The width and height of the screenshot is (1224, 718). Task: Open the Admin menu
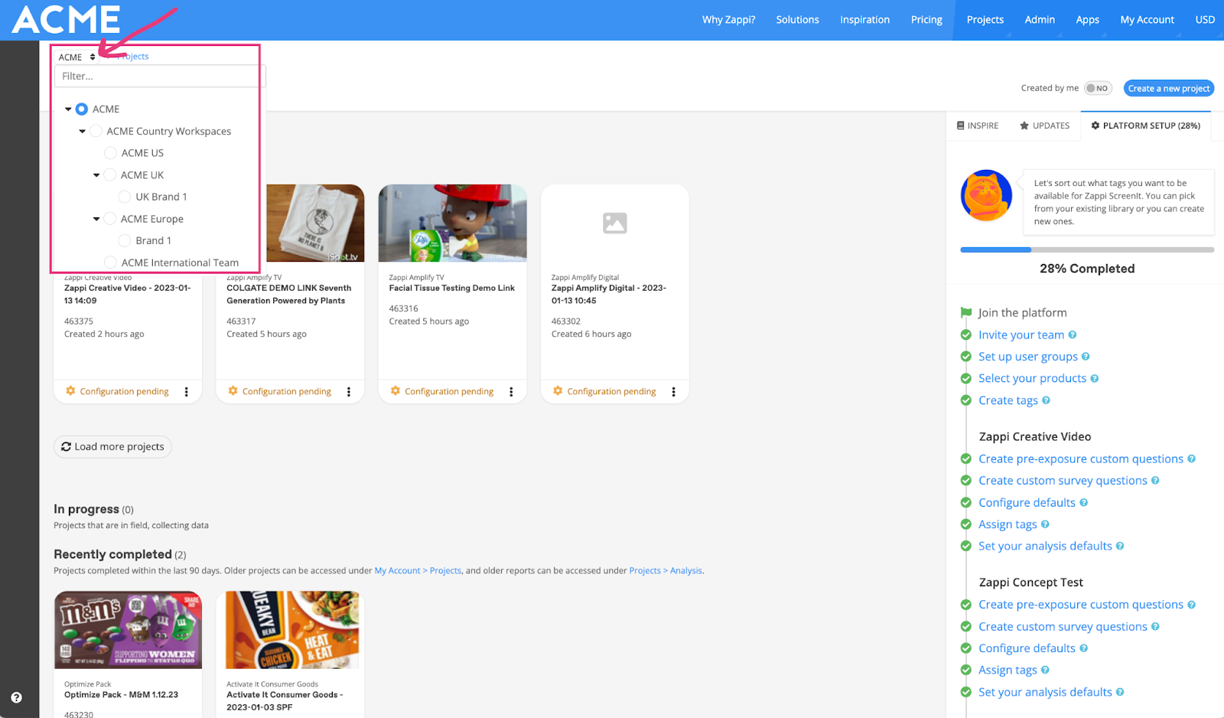pyautogui.click(x=1040, y=20)
